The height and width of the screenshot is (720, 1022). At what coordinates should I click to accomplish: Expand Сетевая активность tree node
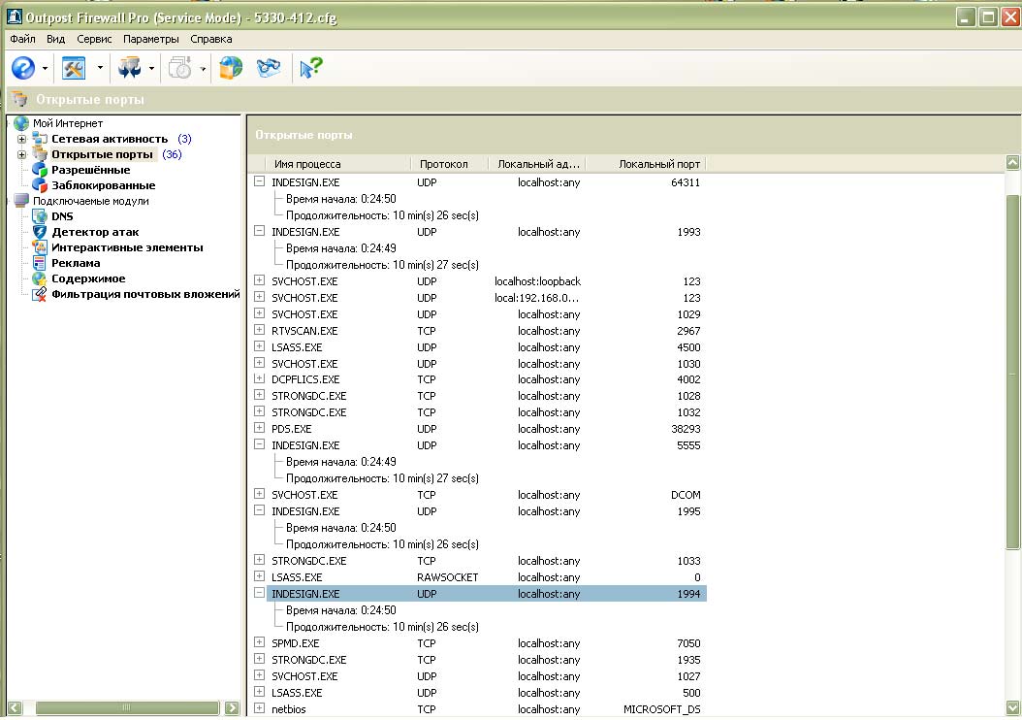point(21,139)
